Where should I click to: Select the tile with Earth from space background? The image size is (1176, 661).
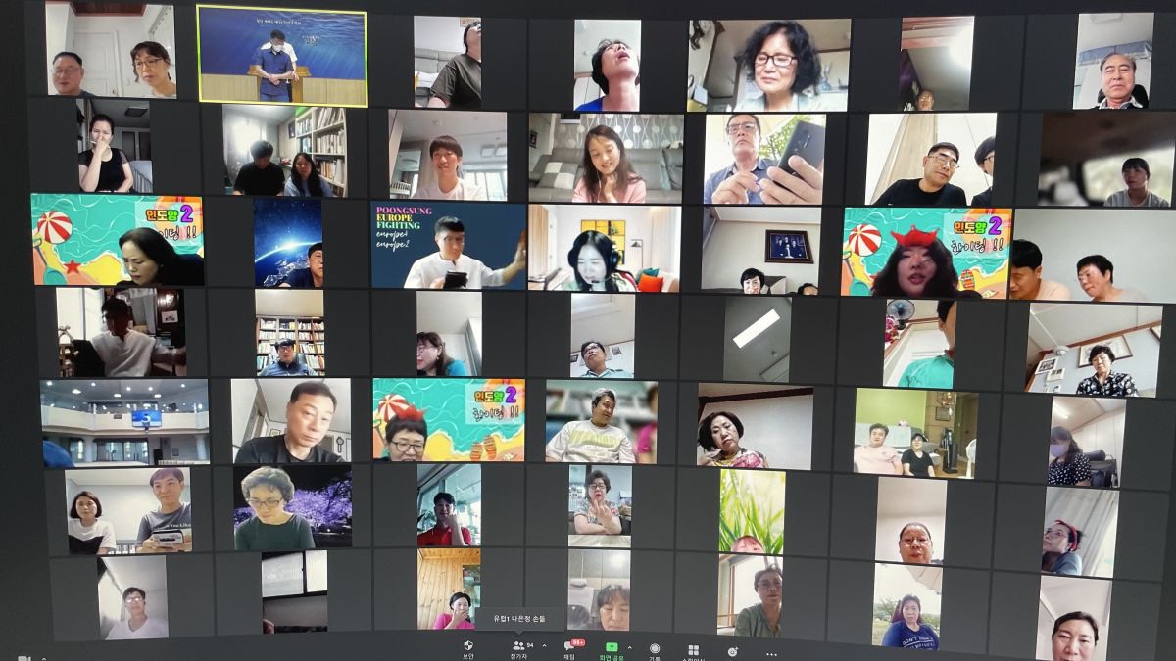pyautogui.click(x=288, y=244)
